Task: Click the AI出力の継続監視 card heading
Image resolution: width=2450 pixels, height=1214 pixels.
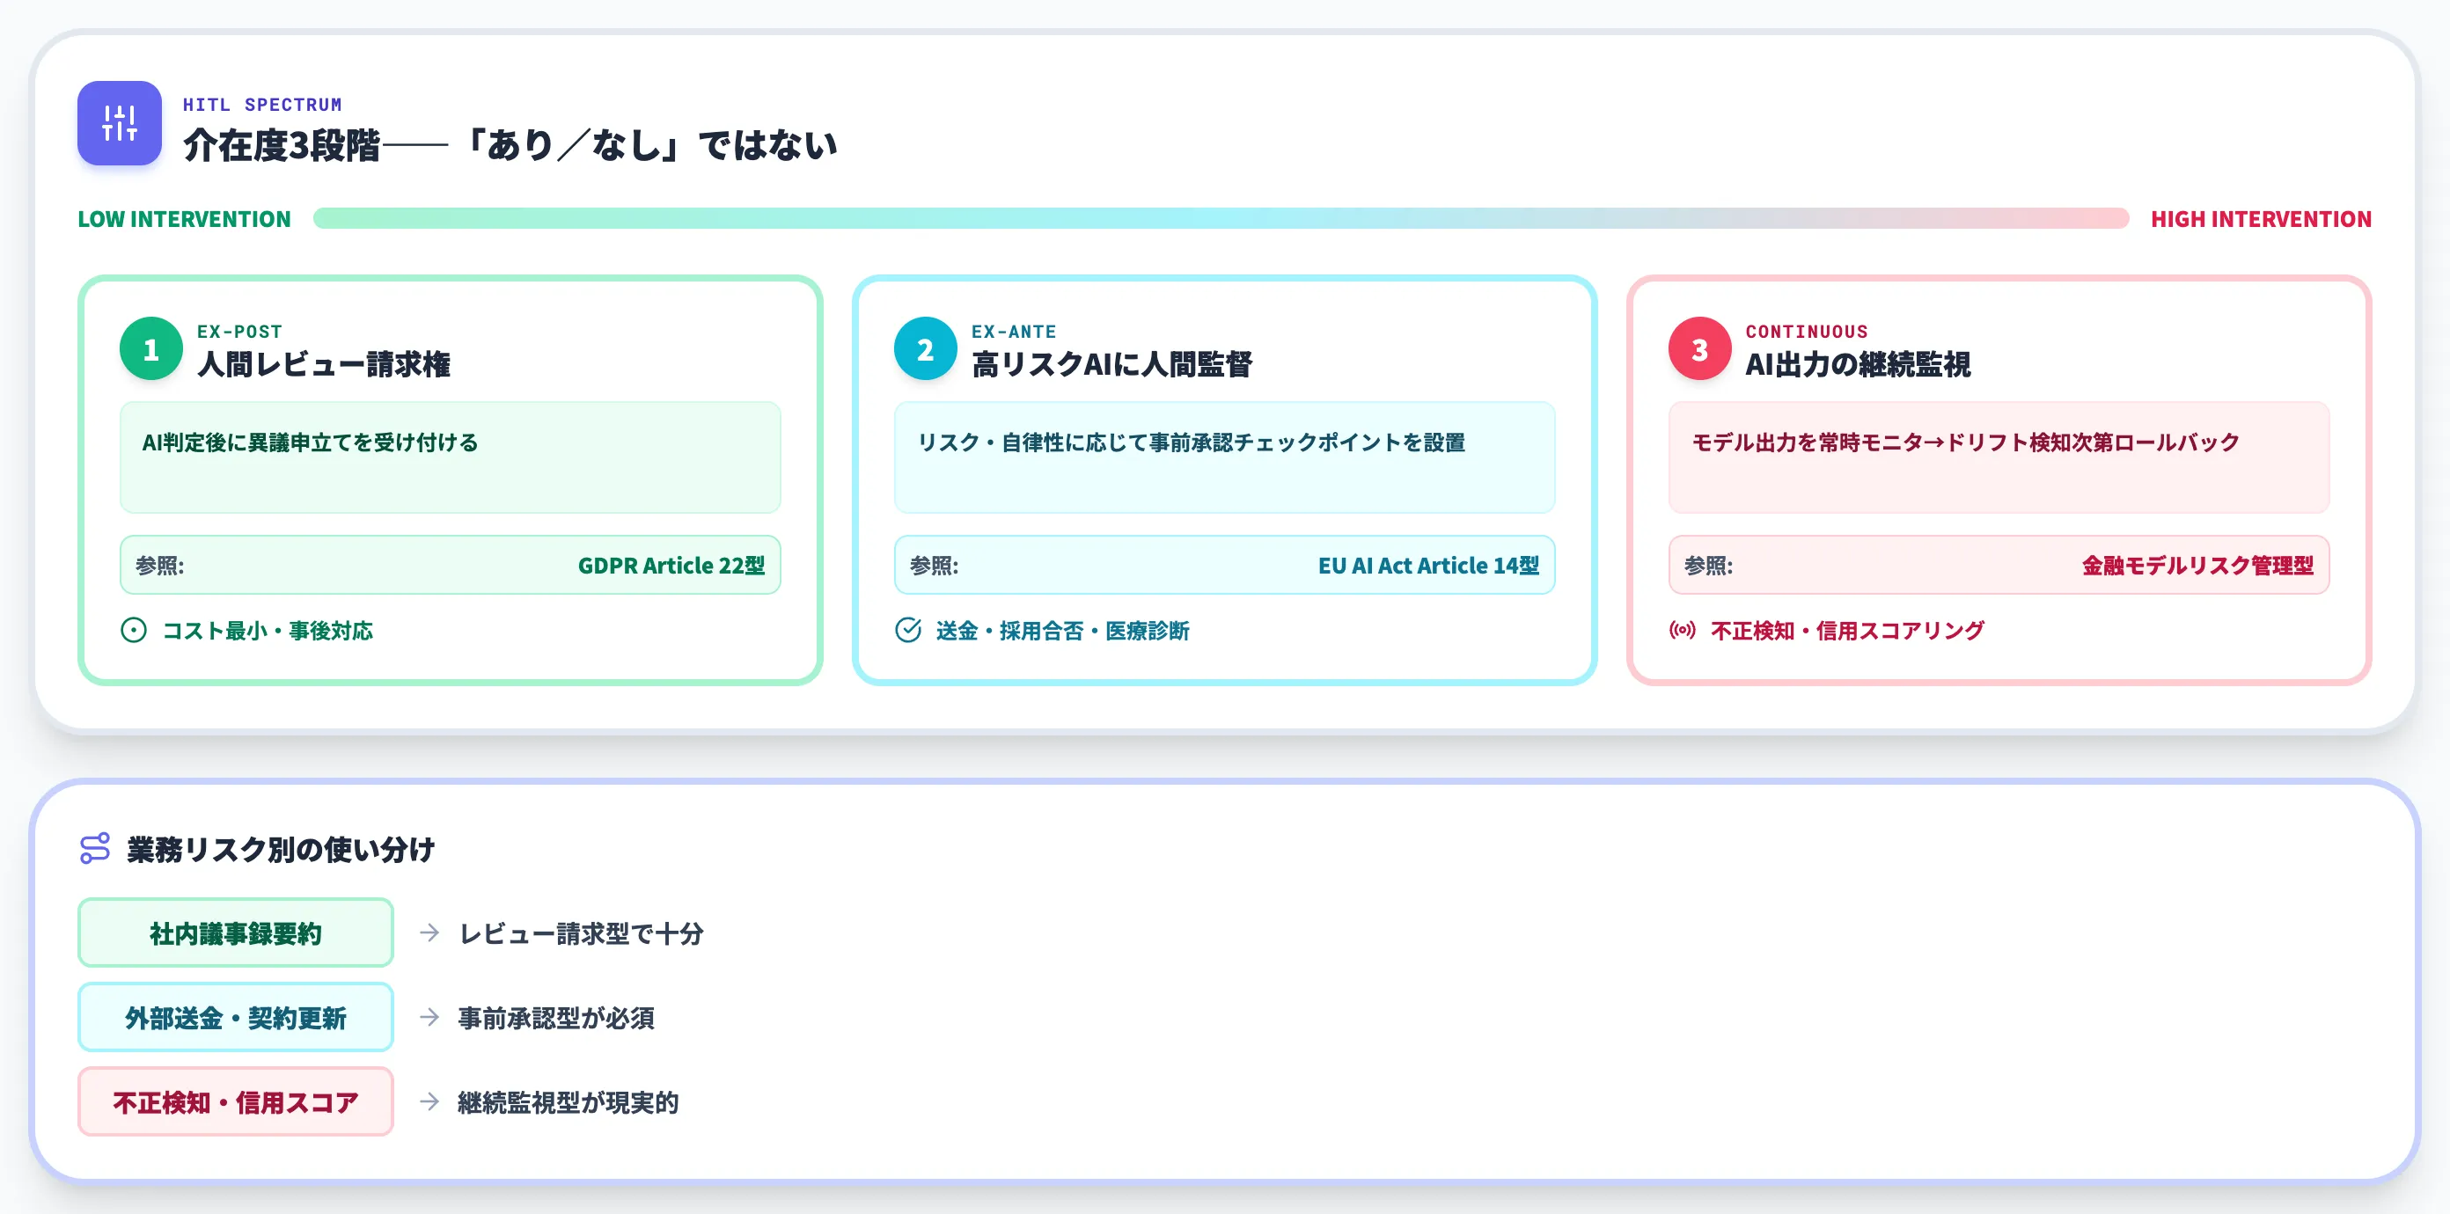Action: 1858,364
